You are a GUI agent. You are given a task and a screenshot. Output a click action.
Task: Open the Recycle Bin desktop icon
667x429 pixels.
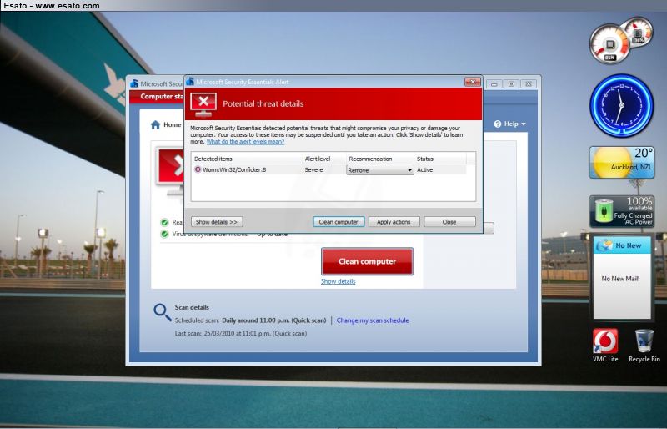tap(644, 346)
